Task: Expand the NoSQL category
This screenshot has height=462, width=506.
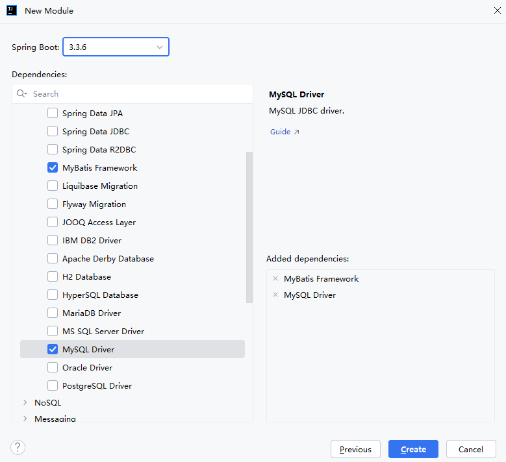Action: coord(25,402)
